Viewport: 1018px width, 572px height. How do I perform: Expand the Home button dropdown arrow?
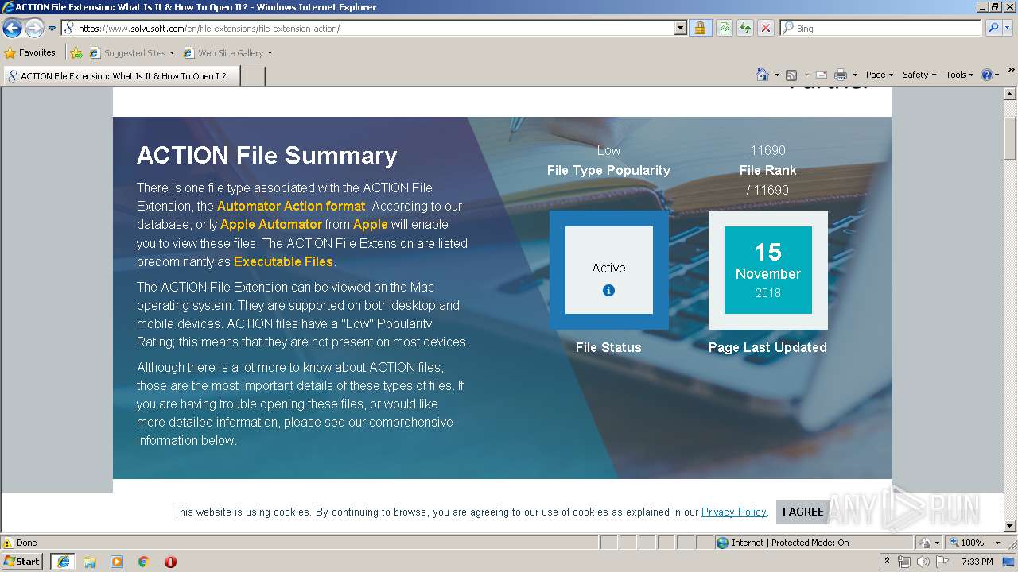click(x=776, y=75)
